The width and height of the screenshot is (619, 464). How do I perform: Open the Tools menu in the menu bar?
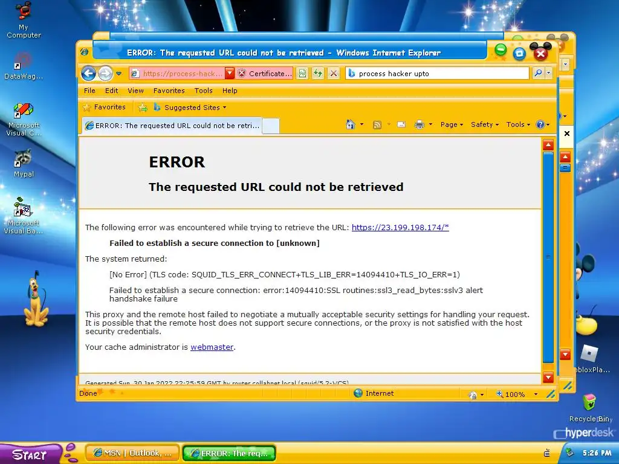point(203,91)
